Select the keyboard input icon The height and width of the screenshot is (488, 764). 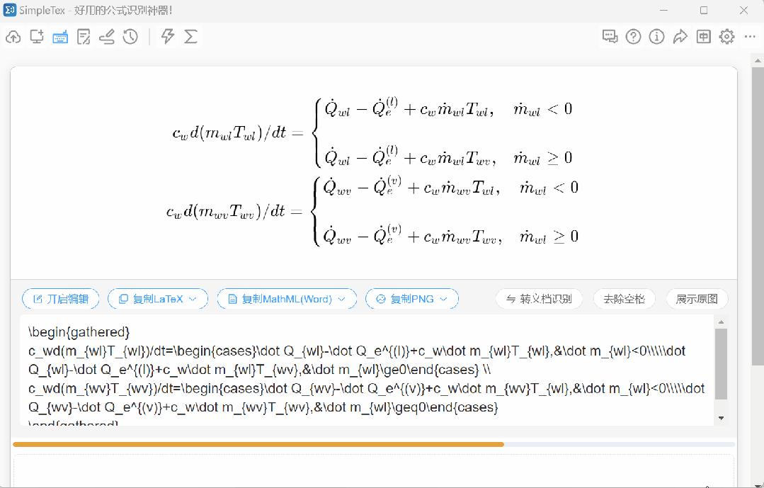tap(60, 37)
